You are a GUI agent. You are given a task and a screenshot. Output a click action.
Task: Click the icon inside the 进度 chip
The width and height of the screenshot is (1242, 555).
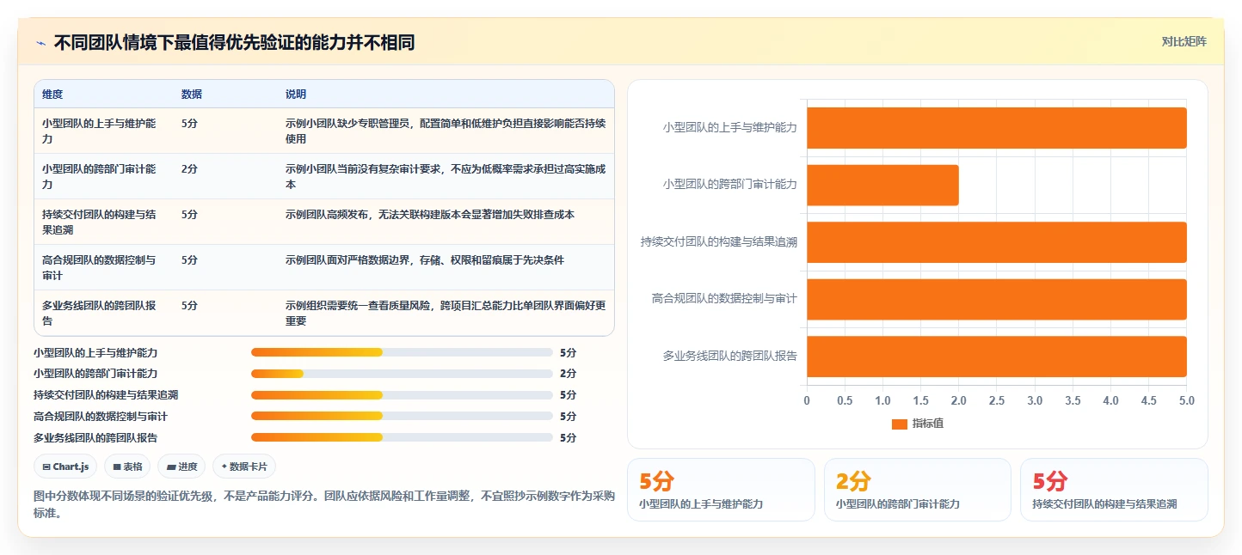click(171, 467)
